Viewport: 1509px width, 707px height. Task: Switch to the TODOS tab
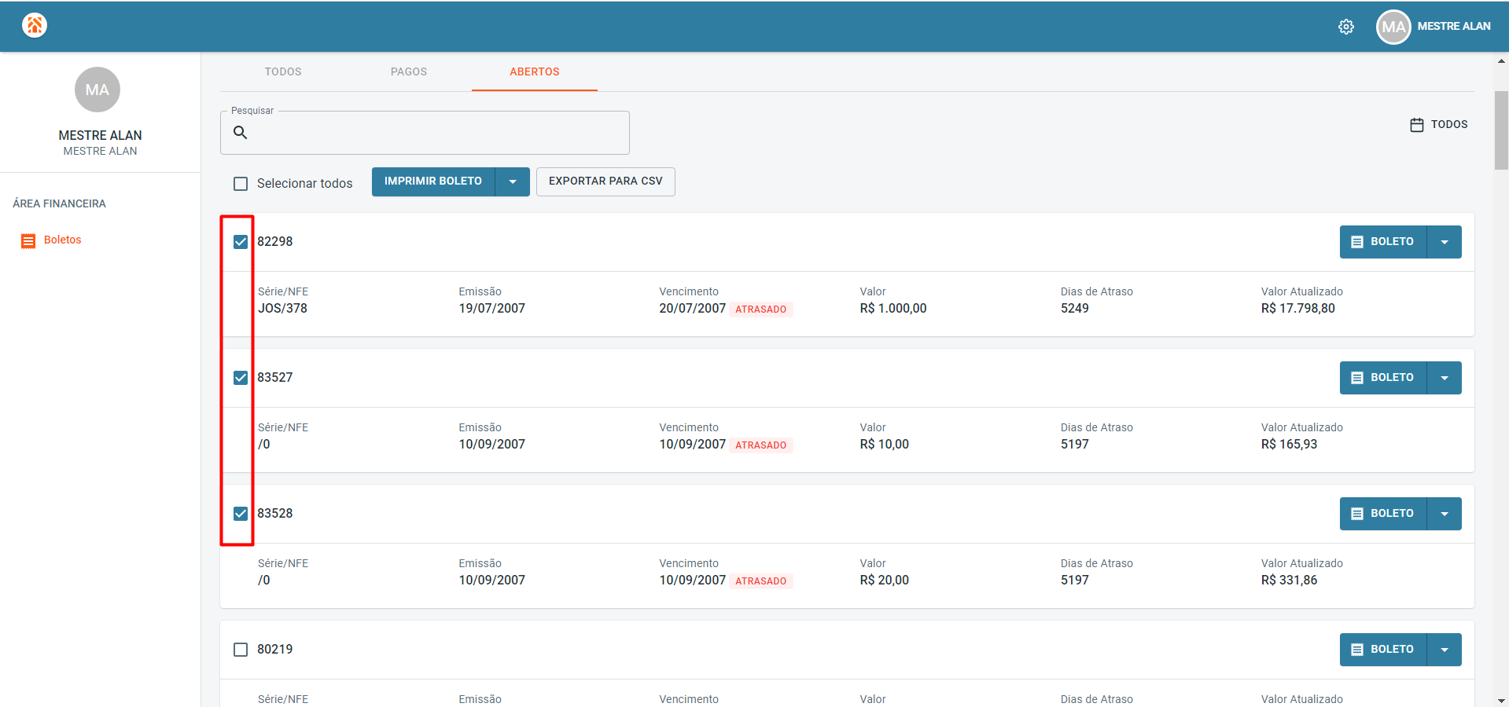[x=283, y=71]
